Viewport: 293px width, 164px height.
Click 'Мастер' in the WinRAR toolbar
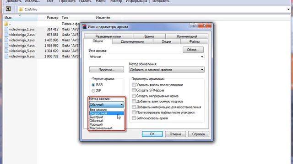coord(116,1)
